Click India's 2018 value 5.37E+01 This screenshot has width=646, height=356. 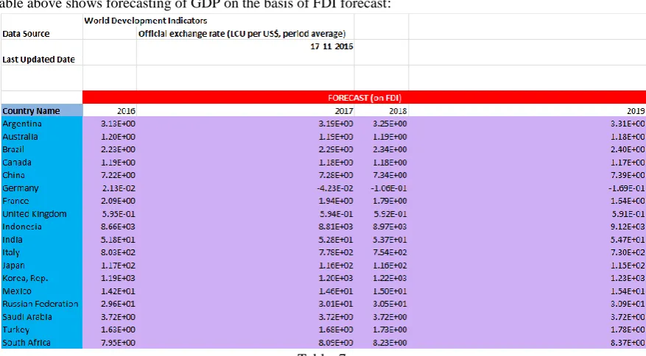coord(390,240)
